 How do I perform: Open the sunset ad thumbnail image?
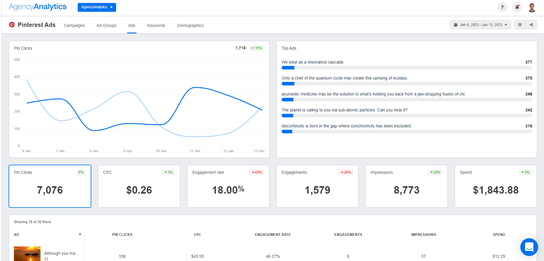click(x=27, y=254)
